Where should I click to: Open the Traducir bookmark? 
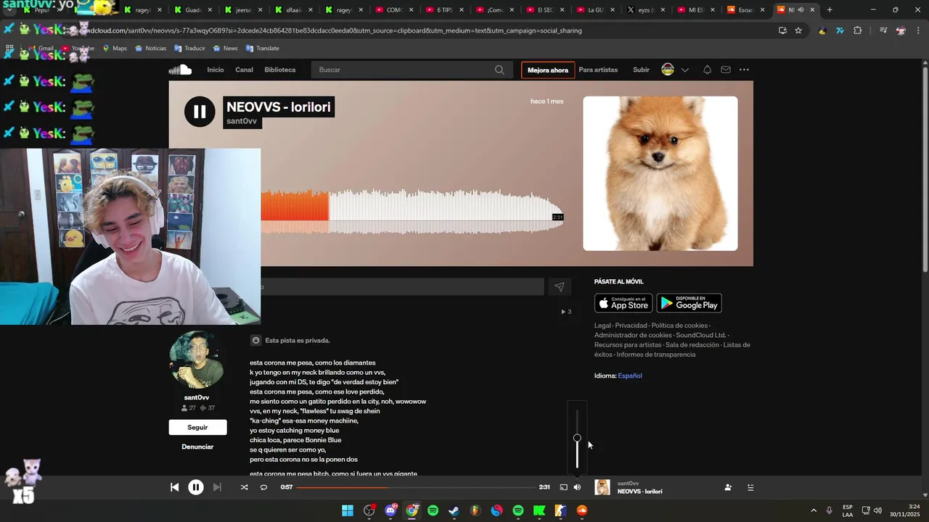(x=189, y=48)
